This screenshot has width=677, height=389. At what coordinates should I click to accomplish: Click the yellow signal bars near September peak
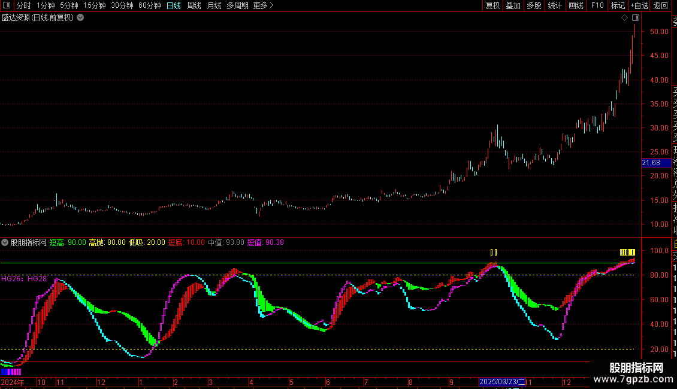(494, 253)
